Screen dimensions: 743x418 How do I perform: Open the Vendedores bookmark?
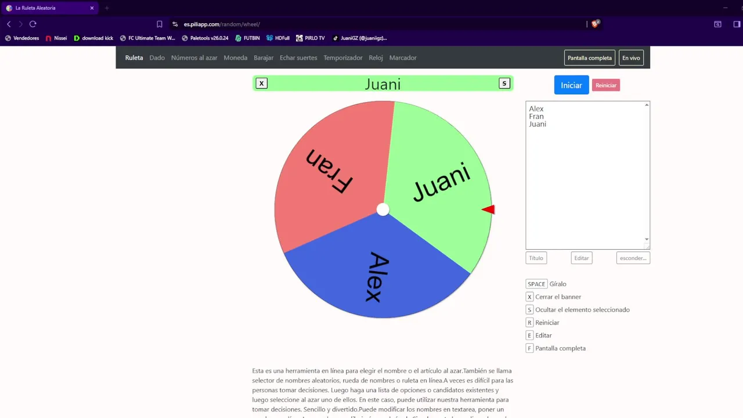22,38
